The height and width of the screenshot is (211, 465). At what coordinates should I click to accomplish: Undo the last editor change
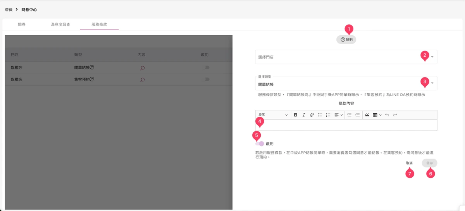(387, 115)
